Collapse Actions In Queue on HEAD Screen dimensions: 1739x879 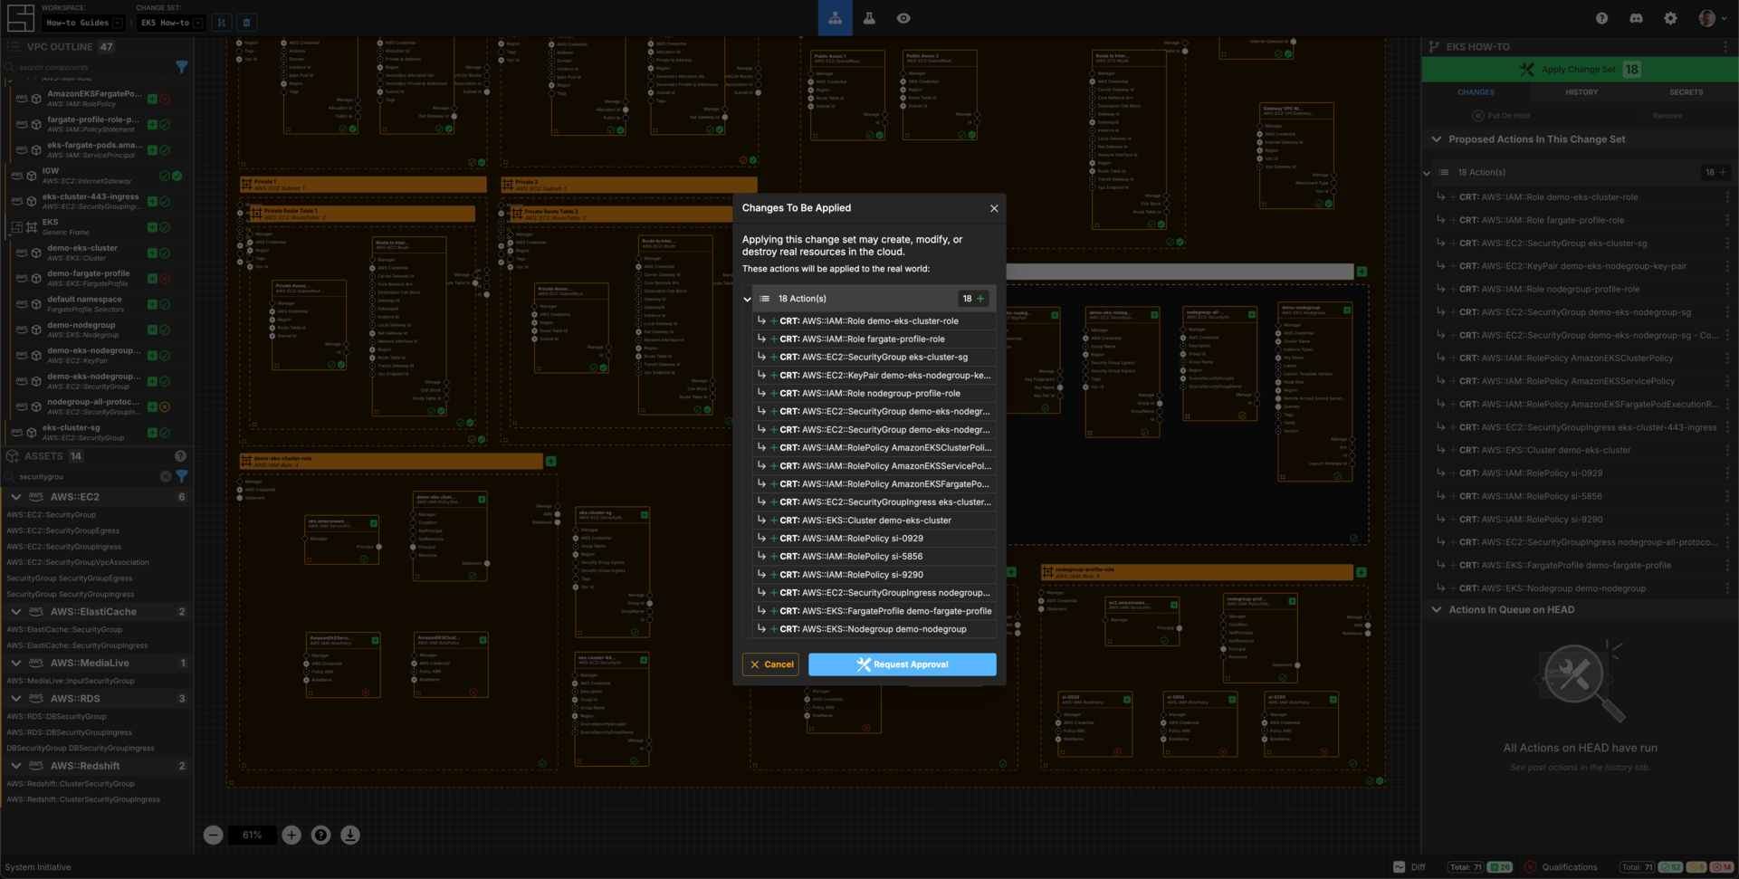(1437, 610)
